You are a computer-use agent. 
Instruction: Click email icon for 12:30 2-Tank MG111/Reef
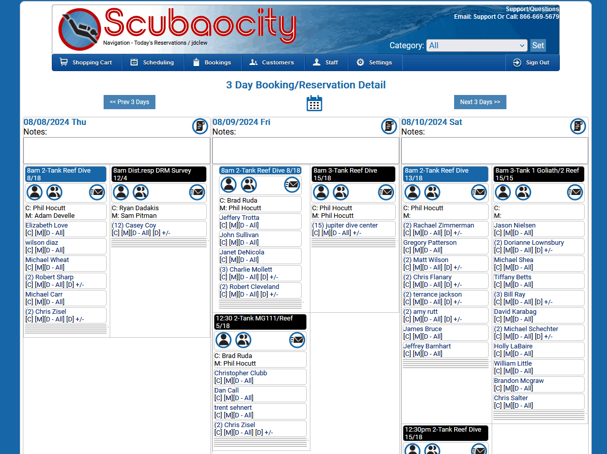pyautogui.click(x=297, y=340)
